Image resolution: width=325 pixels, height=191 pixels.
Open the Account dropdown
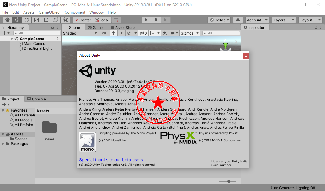point(257,20)
